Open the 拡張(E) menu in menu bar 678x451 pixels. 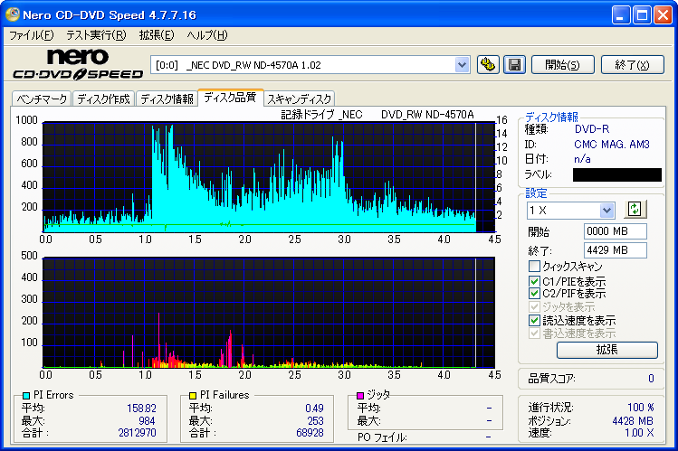point(157,35)
